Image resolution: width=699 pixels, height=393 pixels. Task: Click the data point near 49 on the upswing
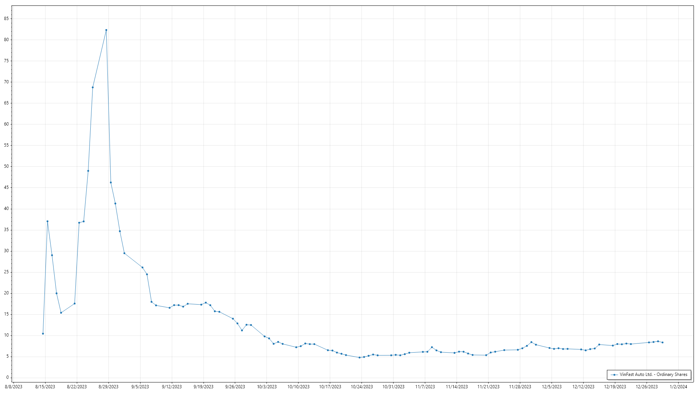(88, 171)
